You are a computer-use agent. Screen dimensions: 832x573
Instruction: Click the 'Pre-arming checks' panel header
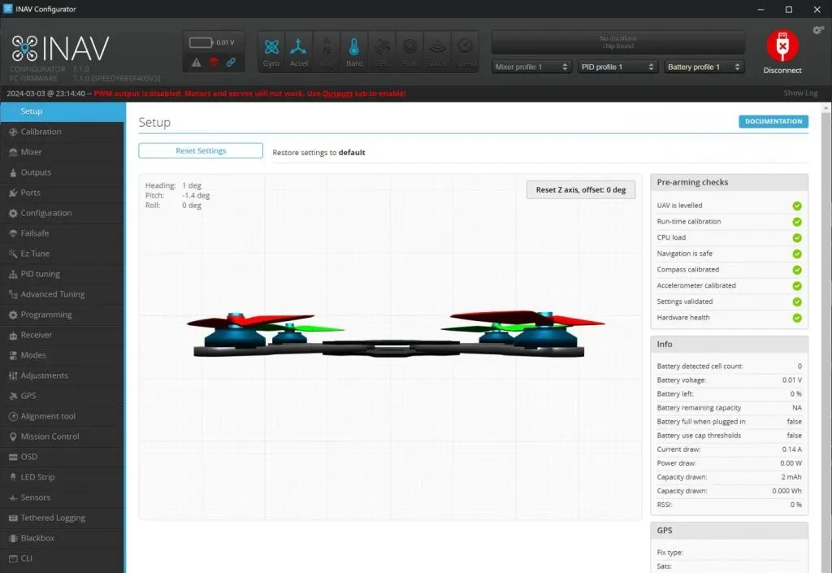click(x=729, y=183)
